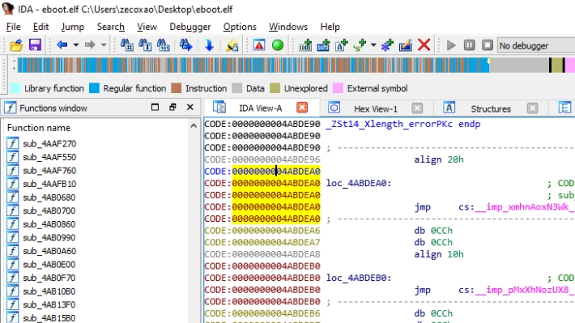Switch to the Structures tab
The image size is (575, 323).
491,108
